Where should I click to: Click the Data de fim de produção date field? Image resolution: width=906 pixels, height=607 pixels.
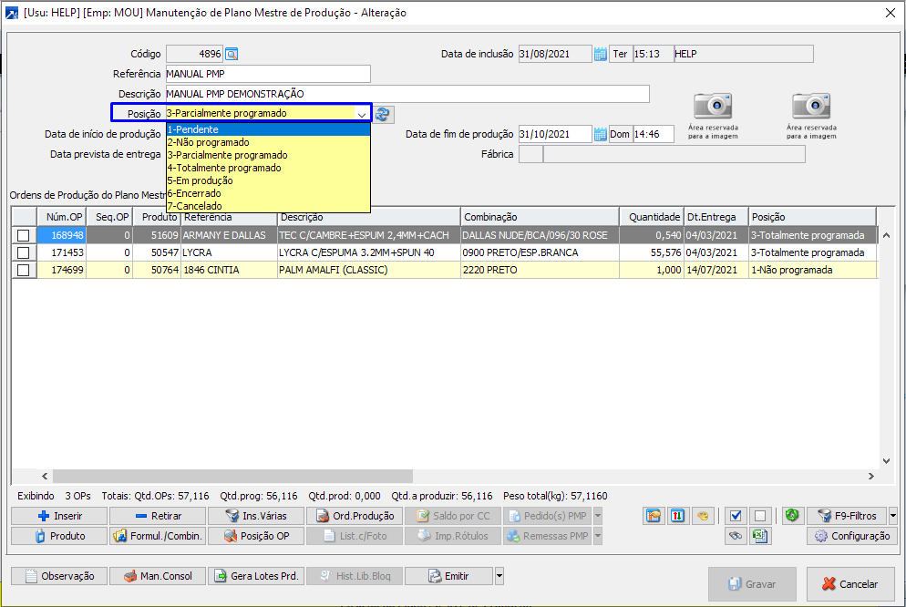[555, 135]
